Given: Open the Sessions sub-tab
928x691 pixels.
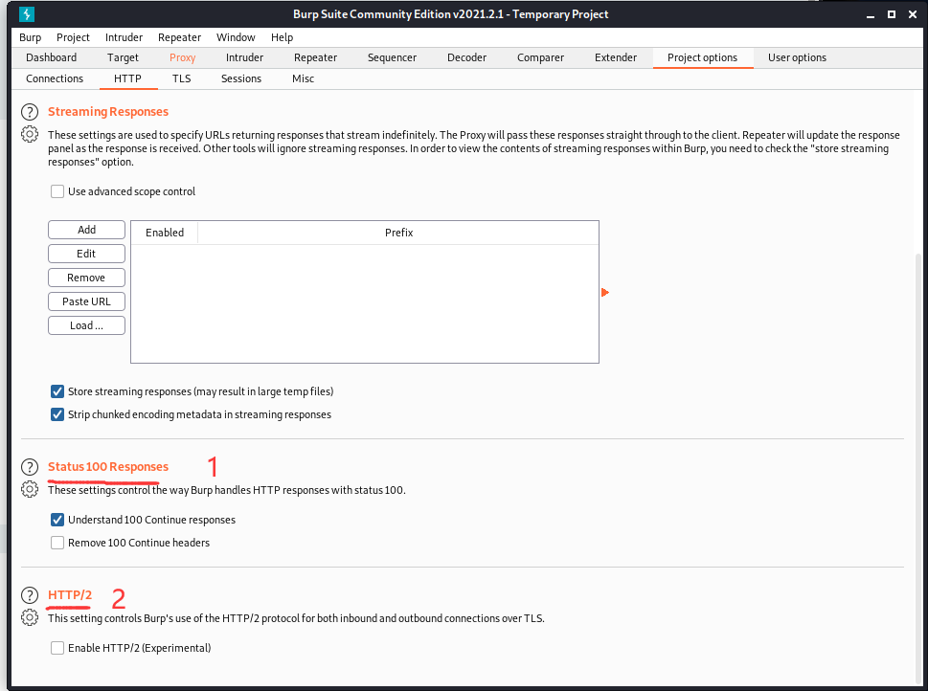Looking at the screenshot, I should [241, 78].
